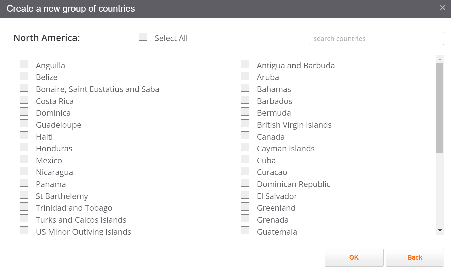451x269 pixels.
Task: Click the Back button
Action: [x=414, y=257]
